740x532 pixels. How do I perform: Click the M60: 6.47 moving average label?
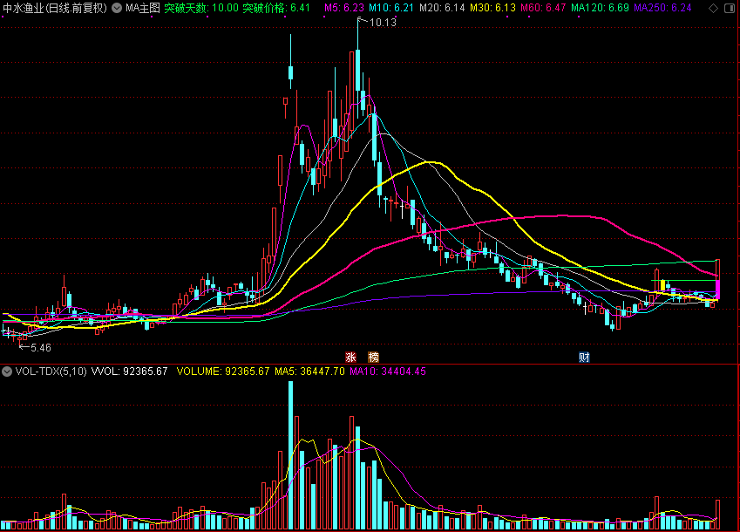point(543,8)
